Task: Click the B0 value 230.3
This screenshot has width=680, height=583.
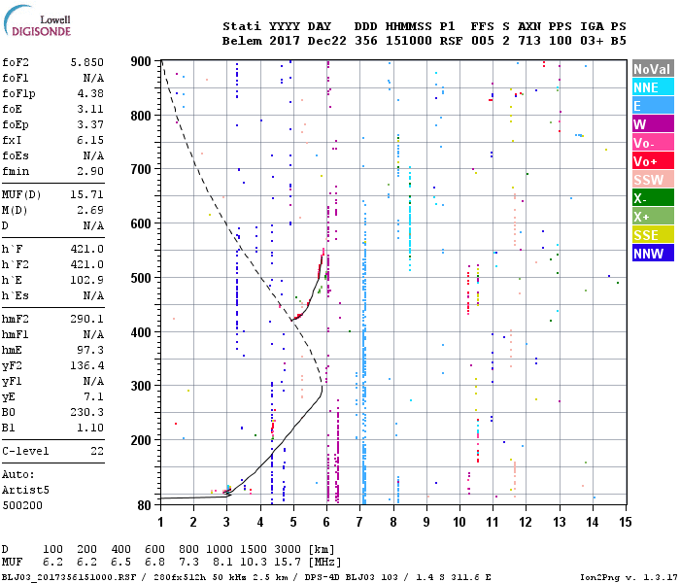Action: (x=87, y=413)
